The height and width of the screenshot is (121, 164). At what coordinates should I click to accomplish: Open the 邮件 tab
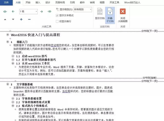tap(82, 3)
